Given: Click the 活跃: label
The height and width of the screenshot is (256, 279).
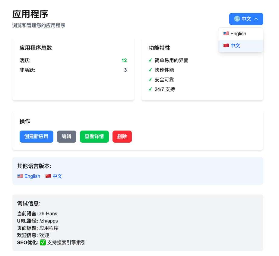Looking at the screenshot, I should click(25, 61).
